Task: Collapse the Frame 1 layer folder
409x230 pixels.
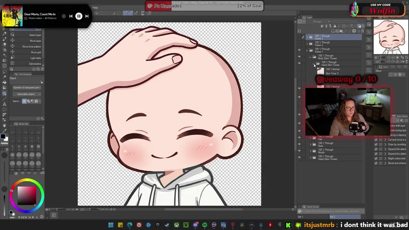Action: pyautogui.click(x=307, y=50)
